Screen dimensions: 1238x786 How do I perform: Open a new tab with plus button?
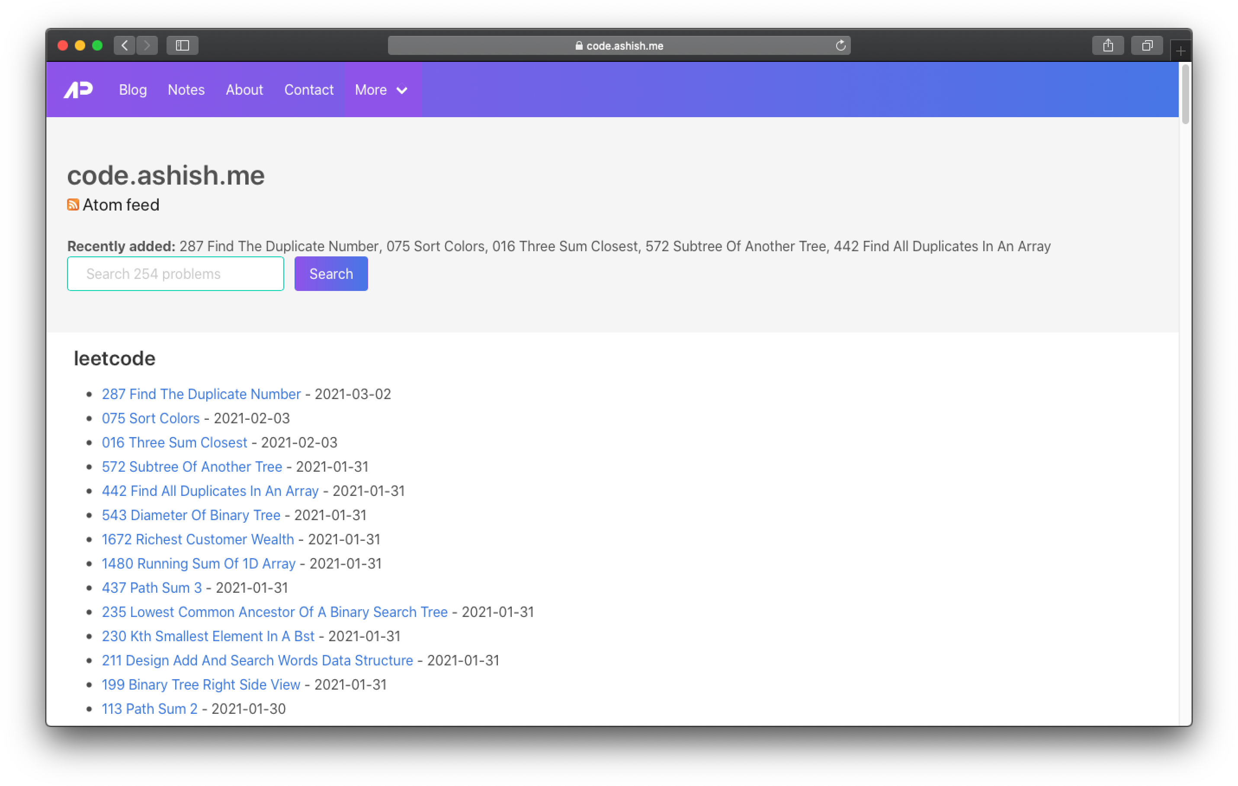tap(1180, 51)
